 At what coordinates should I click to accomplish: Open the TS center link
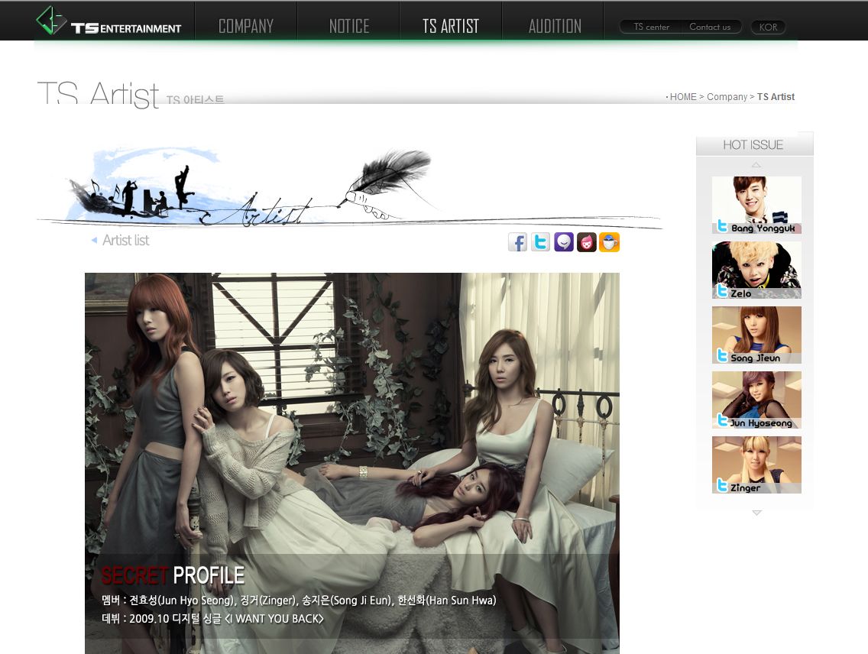[651, 28]
